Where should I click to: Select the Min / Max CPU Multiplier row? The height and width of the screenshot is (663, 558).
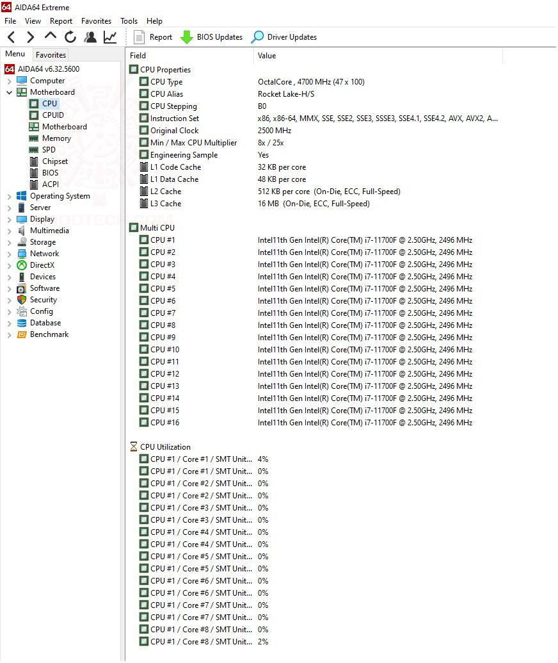point(314,143)
